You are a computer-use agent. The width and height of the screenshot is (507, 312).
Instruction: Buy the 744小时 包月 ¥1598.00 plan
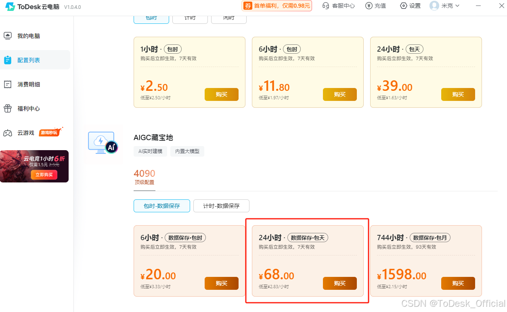tap(458, 283)
